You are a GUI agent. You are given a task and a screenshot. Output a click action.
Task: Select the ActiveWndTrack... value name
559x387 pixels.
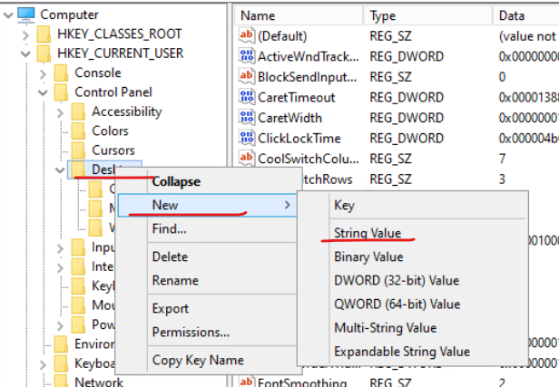pyautogui.click(x=308, y=56)
